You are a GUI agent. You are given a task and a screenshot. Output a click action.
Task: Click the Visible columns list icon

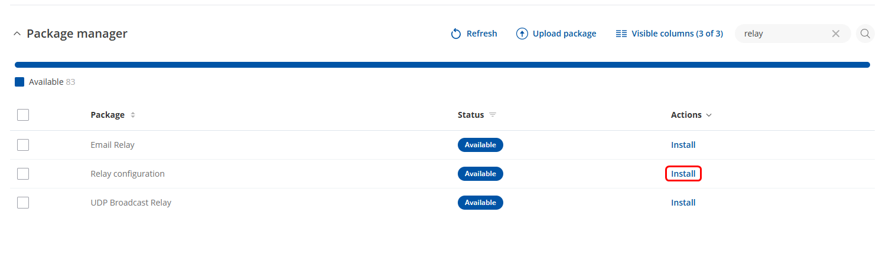(x=621, y=34)
